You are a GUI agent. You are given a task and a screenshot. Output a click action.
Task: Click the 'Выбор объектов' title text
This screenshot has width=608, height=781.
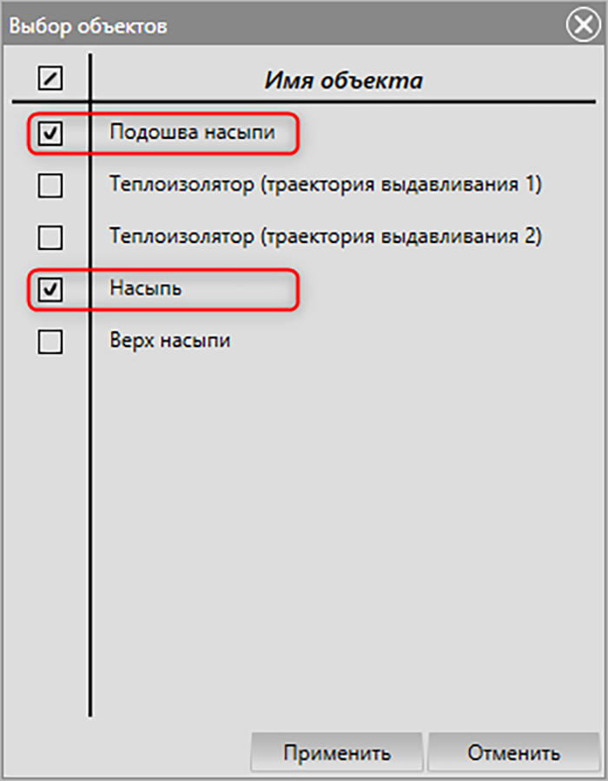click(x=89, y=26)
